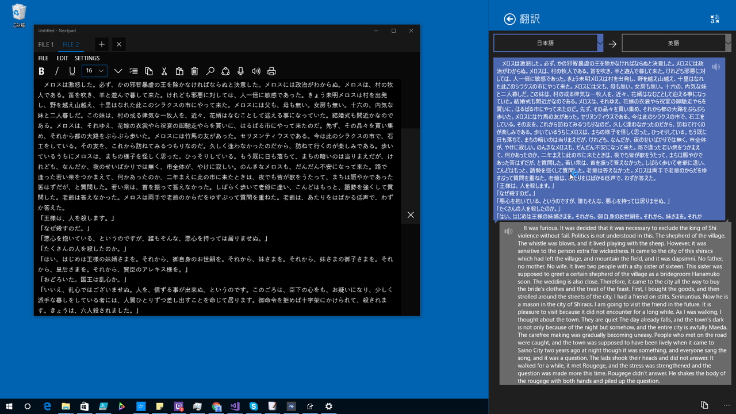The image size is (736, 414).
Task: Click the share icon in Nextpad toolbar
Action: (x=225, y=71)
